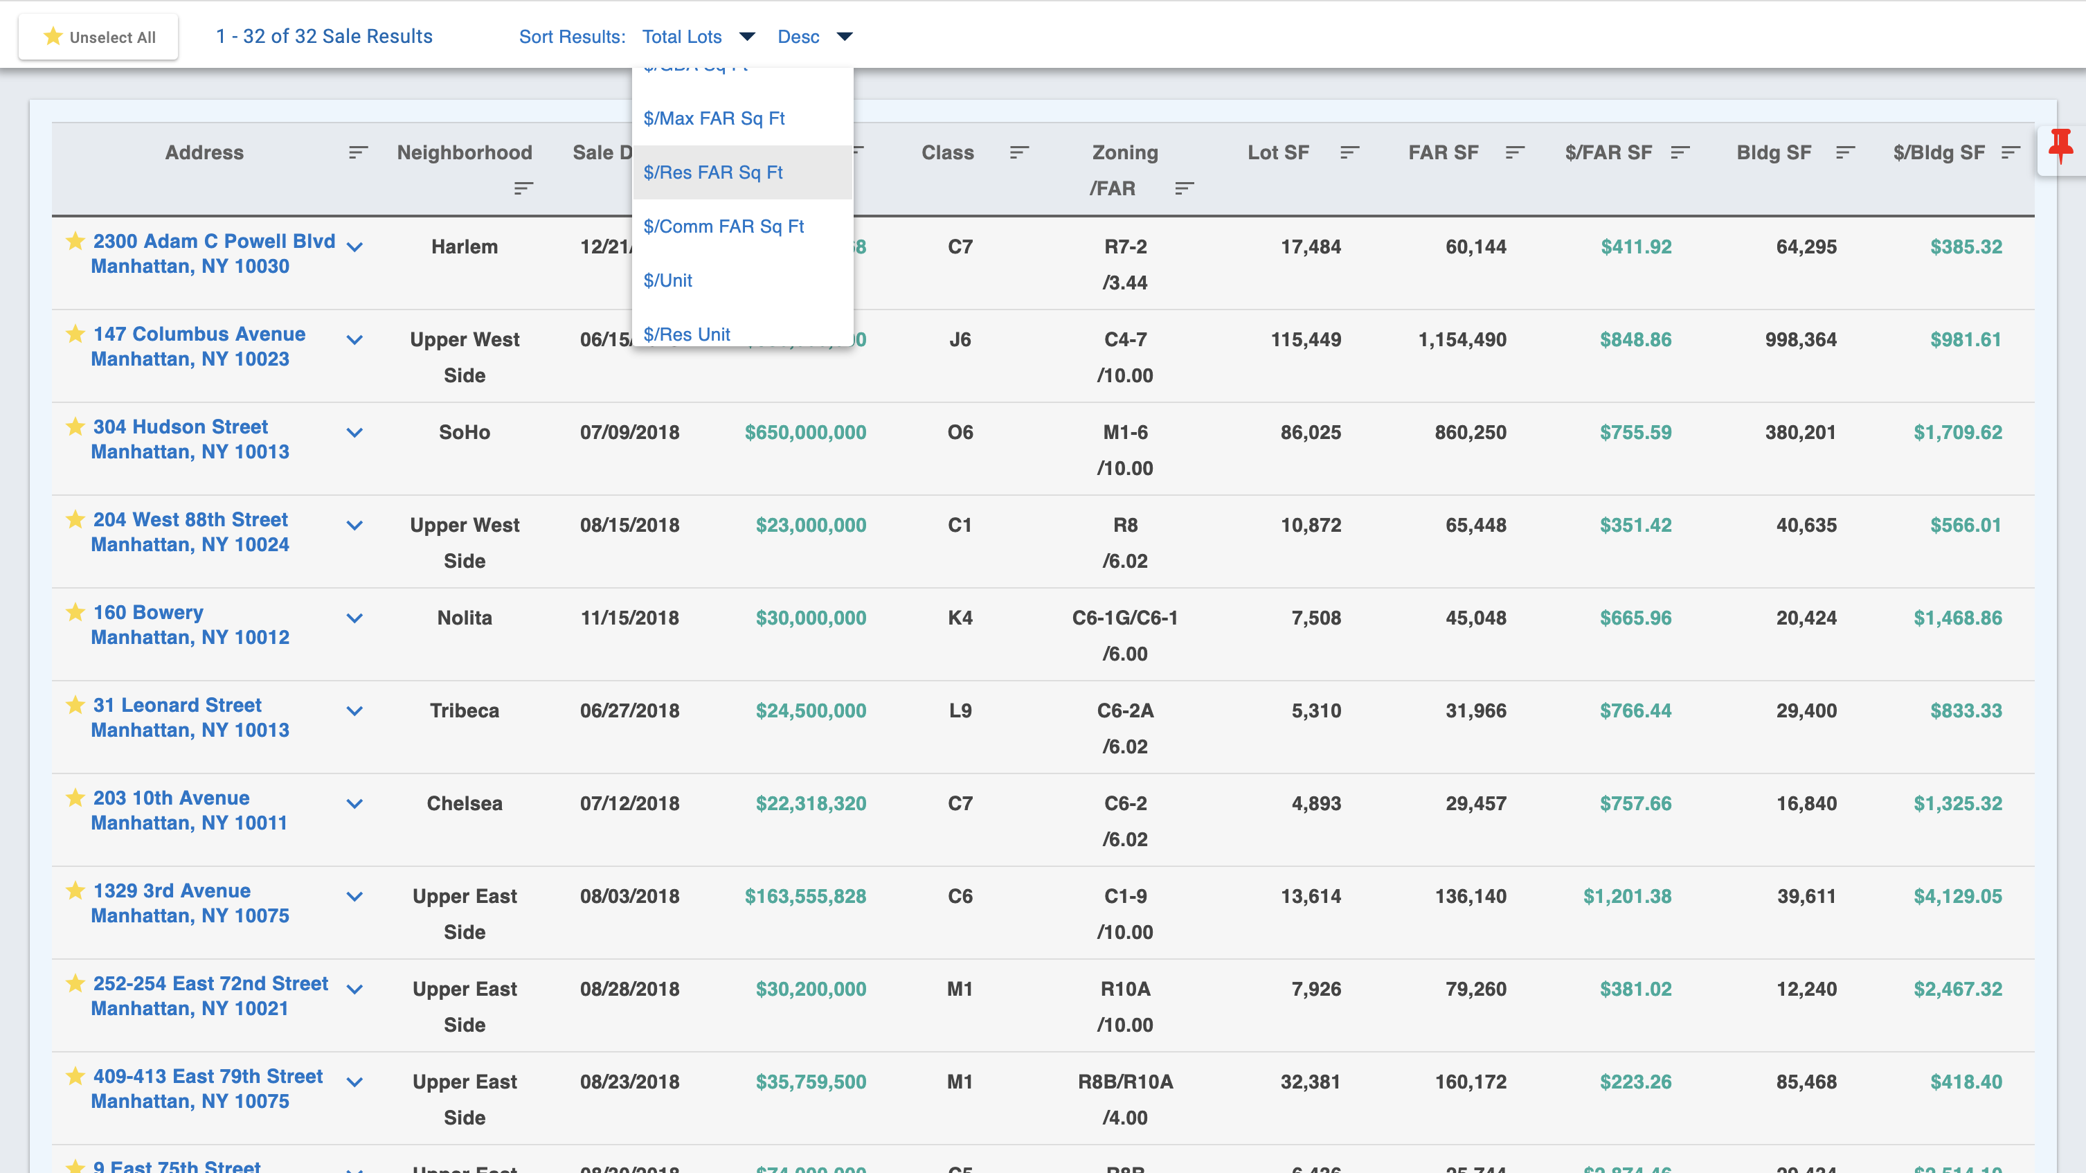Toggle star for 160 Bowery
Image resolution: width=2086 pixels, height=1173 pixels.
click(x=75, y=611)
